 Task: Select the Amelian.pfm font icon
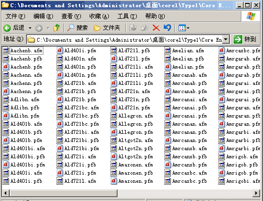tap(168, 67)
